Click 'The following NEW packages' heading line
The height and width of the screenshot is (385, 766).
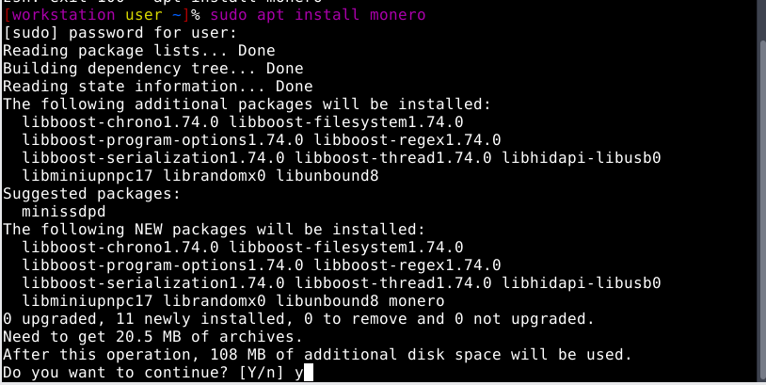(x=214, y=229)
